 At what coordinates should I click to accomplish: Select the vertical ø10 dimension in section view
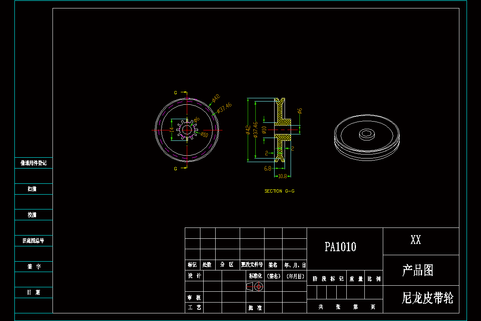tap(264, 129)
